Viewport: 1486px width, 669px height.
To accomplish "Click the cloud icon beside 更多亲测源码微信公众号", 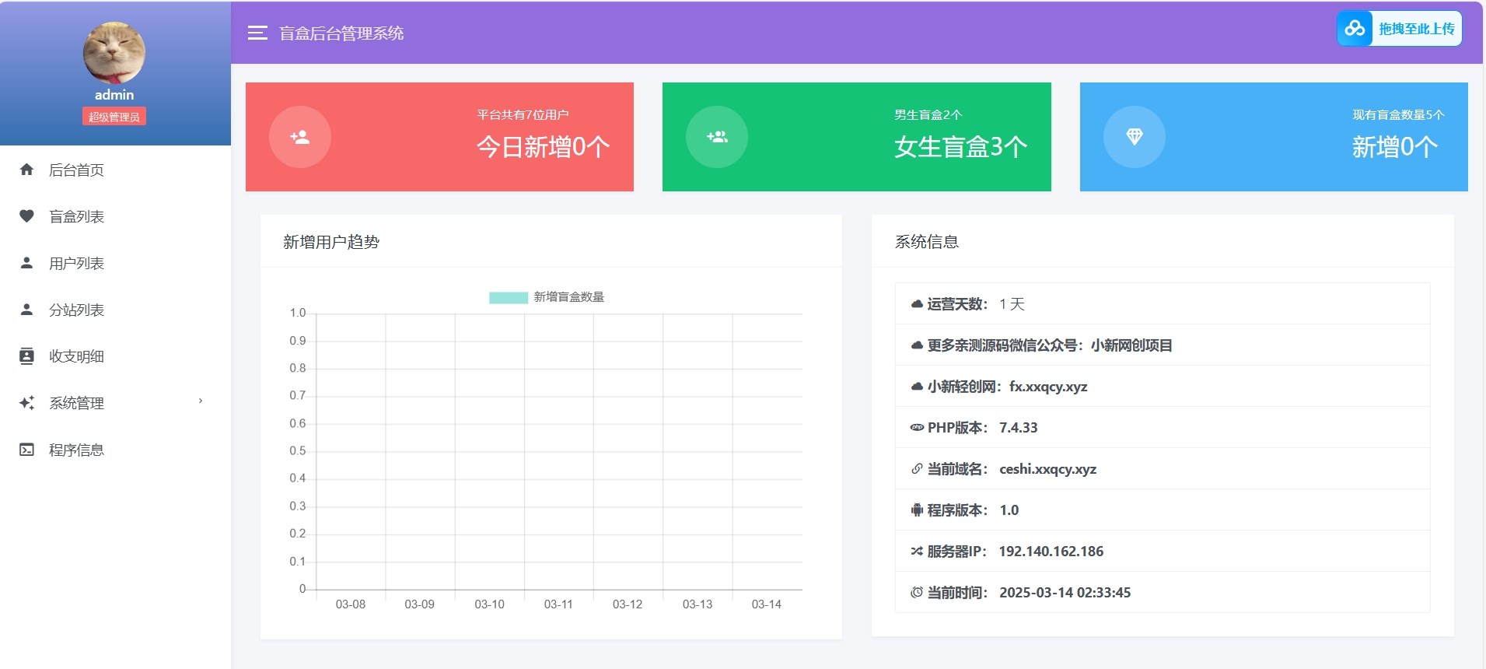I will tap(917, 345).
